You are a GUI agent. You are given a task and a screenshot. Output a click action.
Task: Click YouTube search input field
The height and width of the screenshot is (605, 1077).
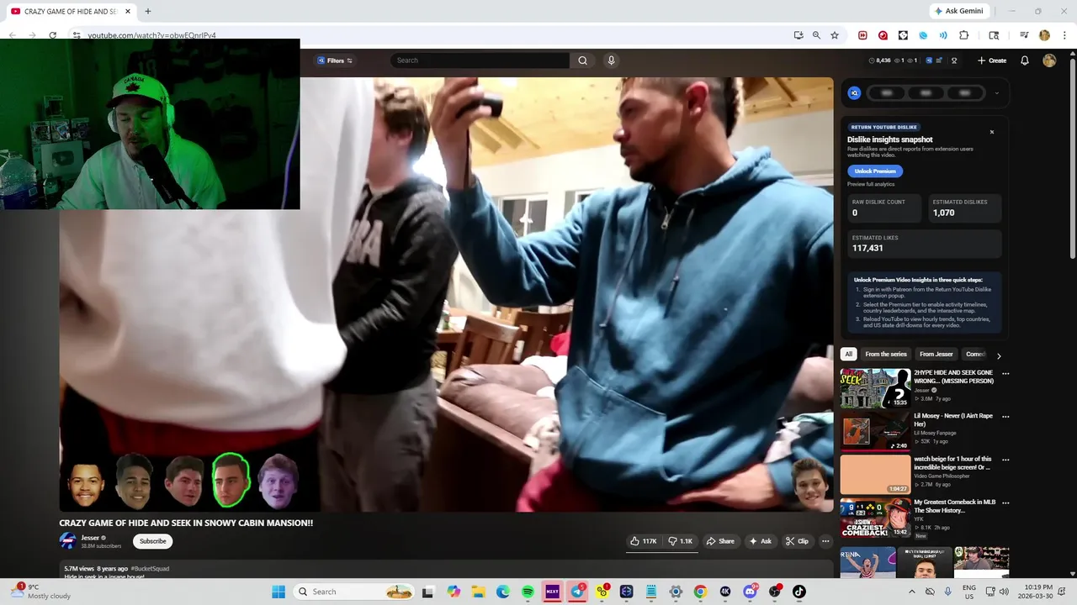(481, 60)
